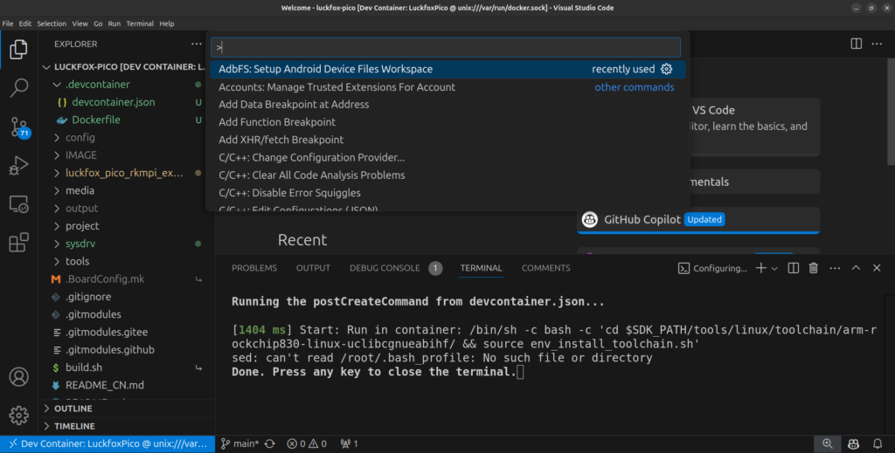Switch to the DEBUG CONSOLE tab
This screenshot has height=453, width=895.
(385, 268)
